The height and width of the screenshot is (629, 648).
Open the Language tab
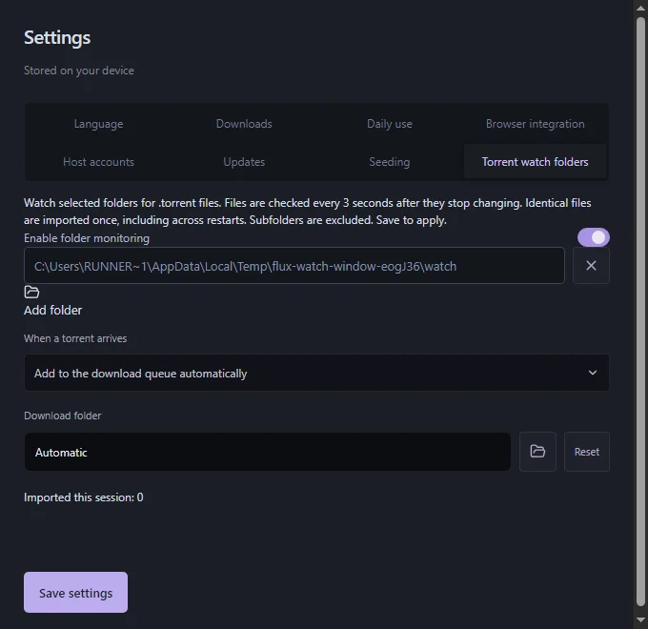98,124
